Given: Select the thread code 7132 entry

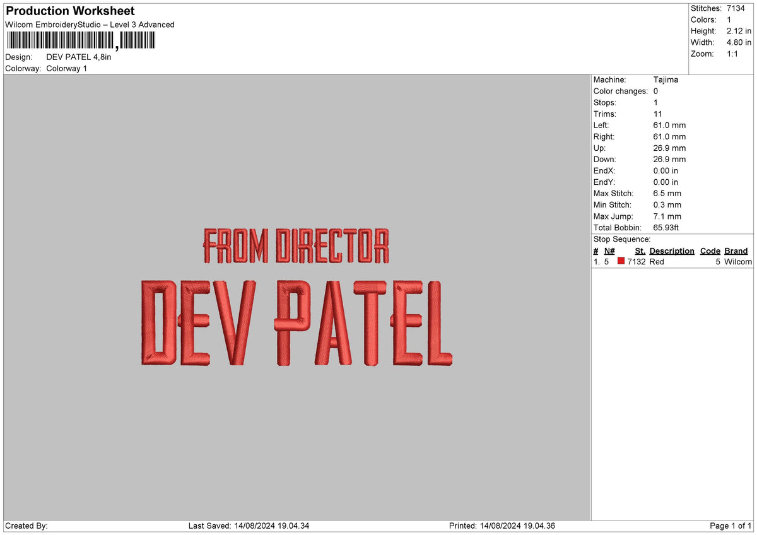Looking at the screenshot, I should pyautogui.click(x=636, y=262).
